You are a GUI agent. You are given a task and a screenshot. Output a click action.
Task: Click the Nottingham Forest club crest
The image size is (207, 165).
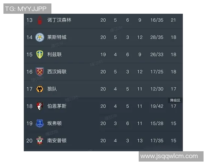coord(40,20)
